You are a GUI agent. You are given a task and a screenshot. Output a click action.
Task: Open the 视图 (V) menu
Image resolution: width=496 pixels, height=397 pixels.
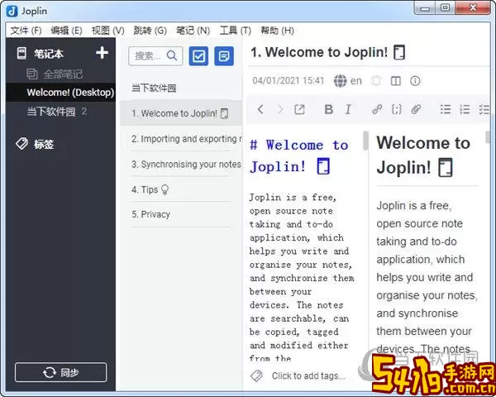click(107, 31)
